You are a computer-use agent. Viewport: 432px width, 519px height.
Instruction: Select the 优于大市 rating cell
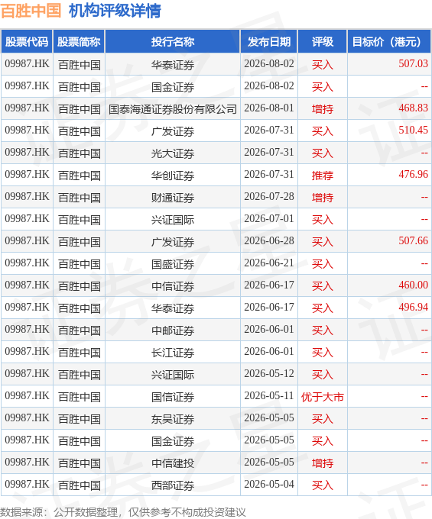[322, 397]
